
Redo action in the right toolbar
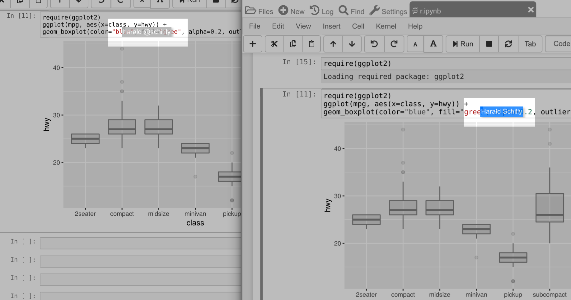tap(394, 44)
